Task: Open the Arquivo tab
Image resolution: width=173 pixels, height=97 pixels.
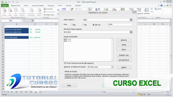Action: 5,5
